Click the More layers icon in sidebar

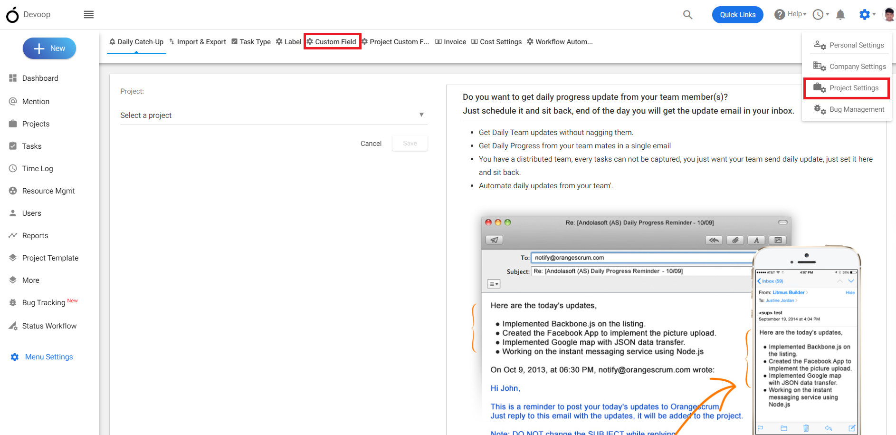(13, 280)
